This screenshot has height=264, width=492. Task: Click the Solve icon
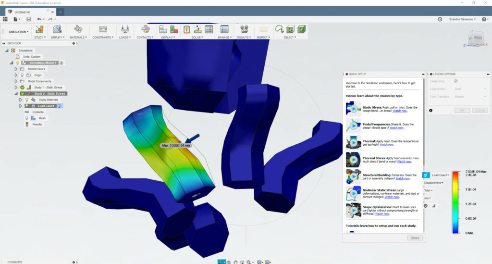click(x=197, y=29)
